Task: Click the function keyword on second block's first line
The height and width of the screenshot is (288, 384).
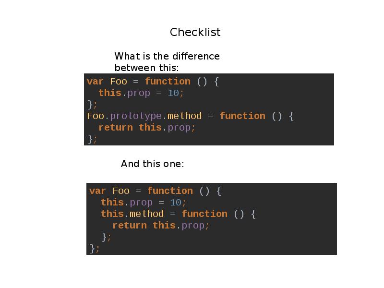Action: click(170, 191)
